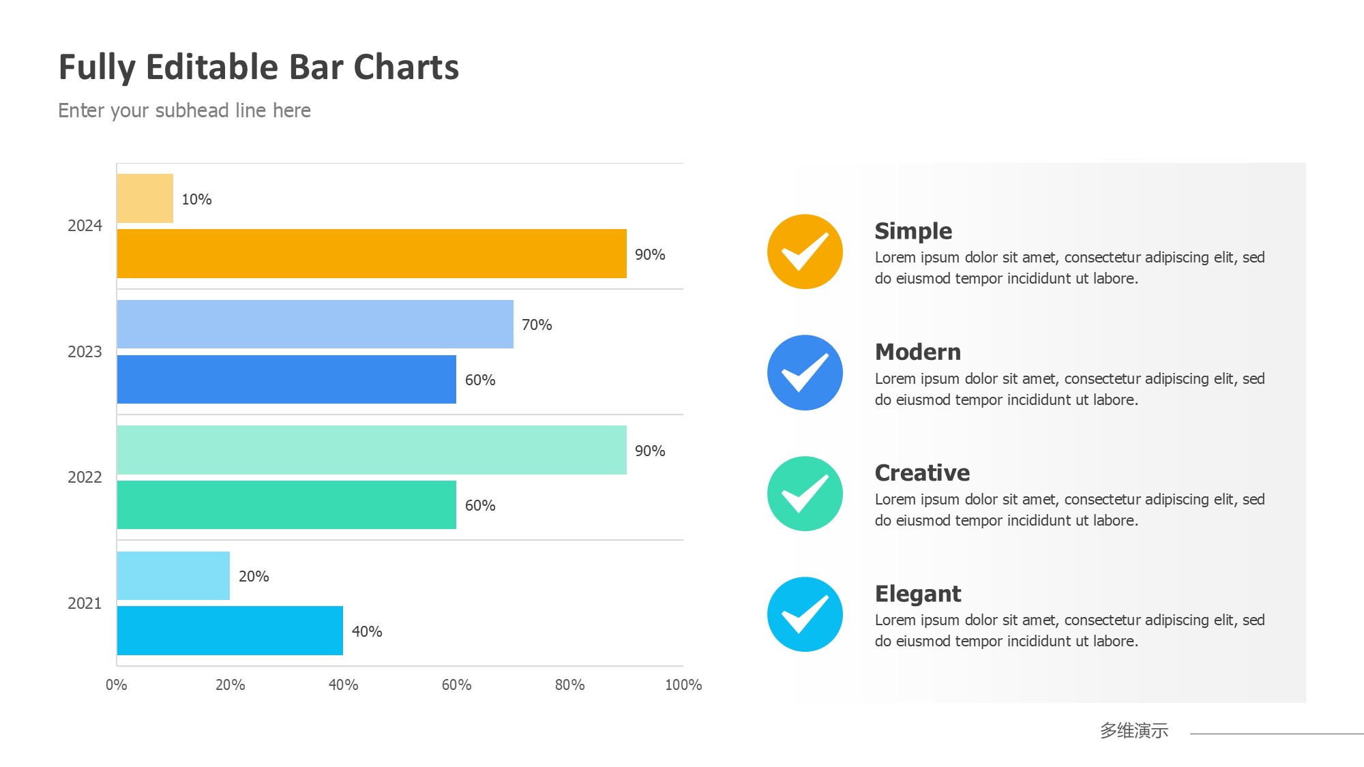Click the cyan checkmark icon beside Elegant
The width and height of the screenshot is (1364, 767).
[x=805, y=614]
